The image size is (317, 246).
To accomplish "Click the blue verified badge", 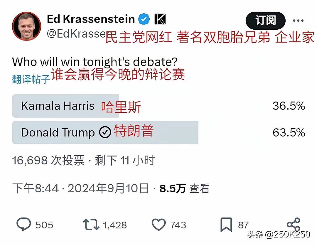I will (x=144, y=19).
